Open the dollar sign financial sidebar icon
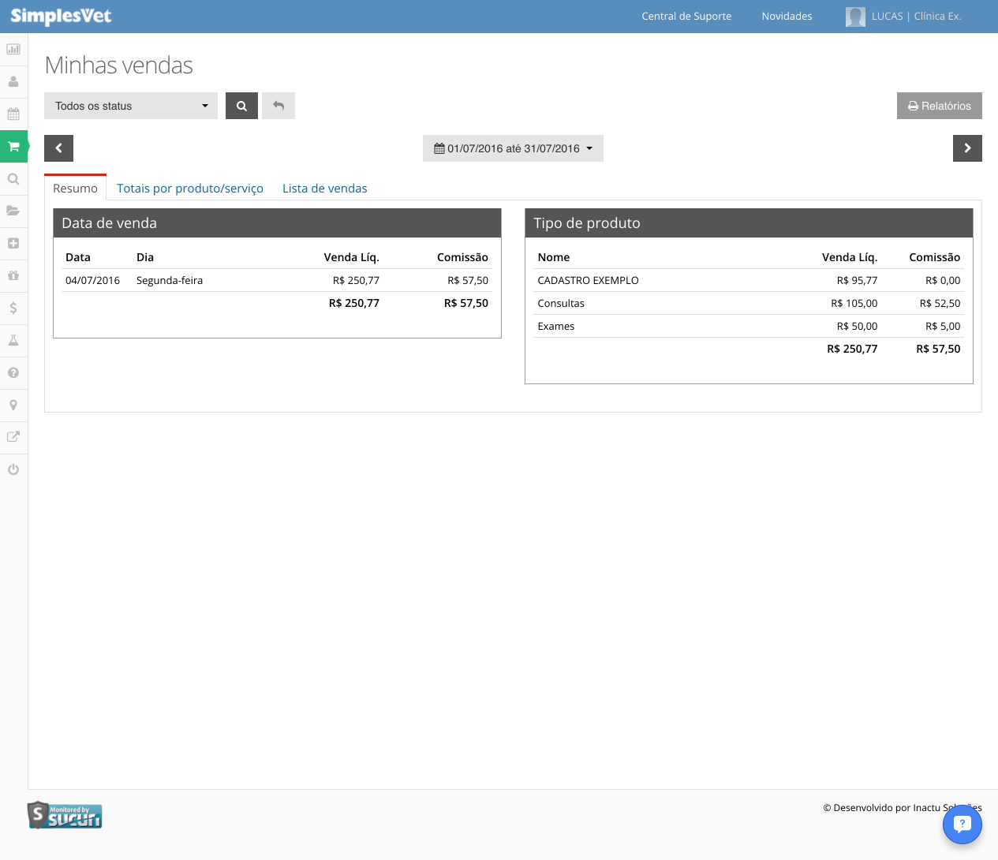 pyautogui.click(x=13, y=308)
